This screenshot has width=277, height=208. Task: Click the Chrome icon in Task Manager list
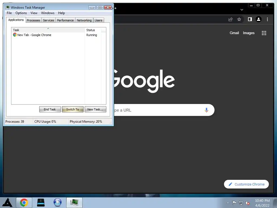point(15,35)
